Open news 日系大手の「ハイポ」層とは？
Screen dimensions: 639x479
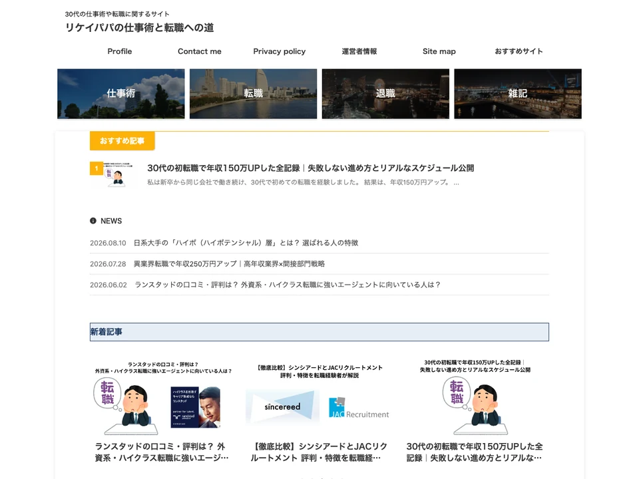(246, 243)
